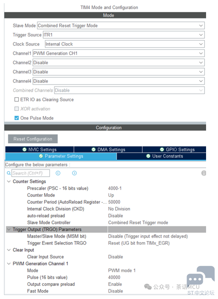Select the Counter Period parameter label
The image size is (218, 299).
pos(67,202)
